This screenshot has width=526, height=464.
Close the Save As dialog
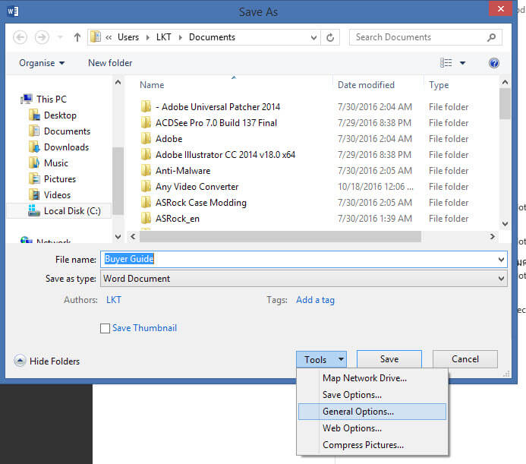pyautogui.click(x=500, y=8)
